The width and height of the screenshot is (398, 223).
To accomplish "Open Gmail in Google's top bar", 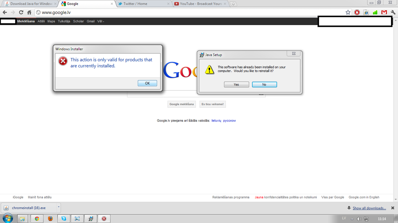I will click(91, 21).
